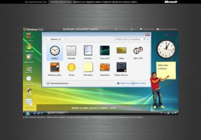Viewport: 201px width, 140px height.
Task: Open Movie Maker desktop icon
Action: 29,37
